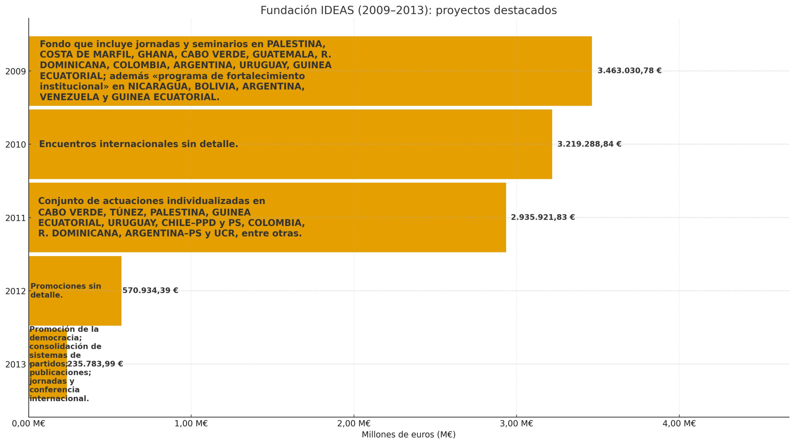Click the x-axis label Millones de euros

pyautogui.click(x=409, y=435)
